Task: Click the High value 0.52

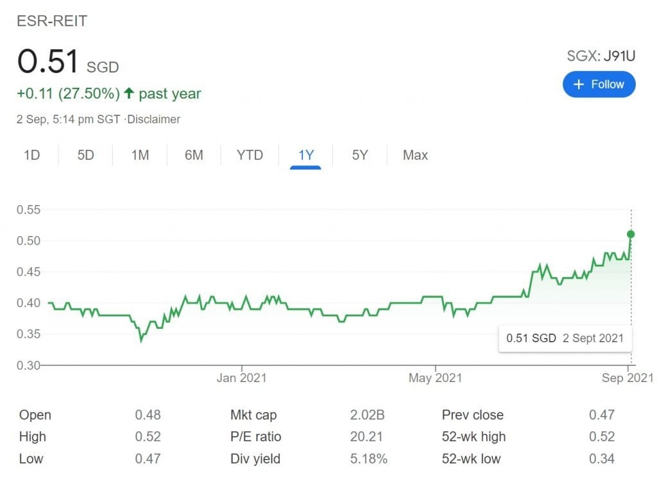Action: (x=148, y=437)
